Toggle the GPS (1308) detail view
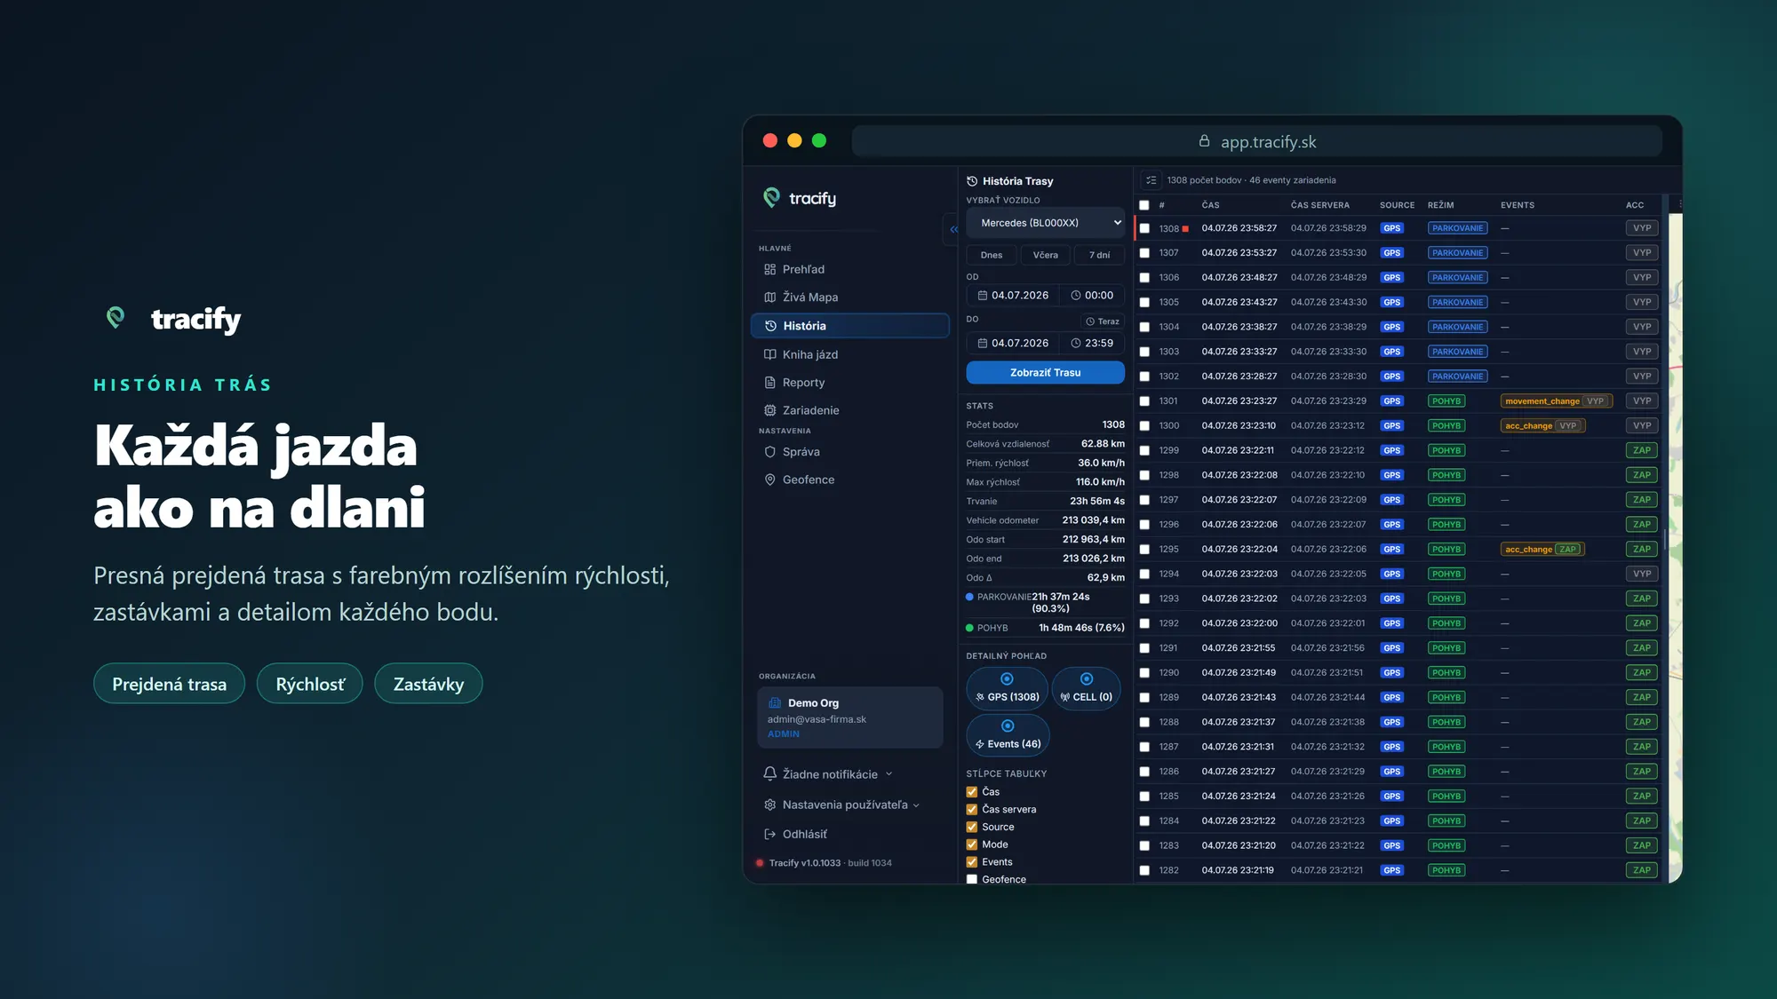 pyautogui.click(x=1007, y=688)
